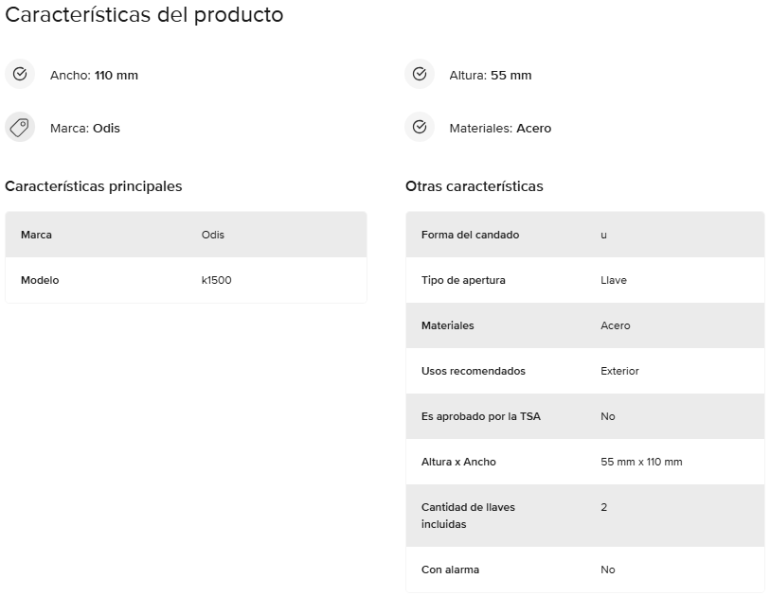The width and height of the screenshot is (770, 596).
Task: Click the tag icon beside Marca Odis
Action: click(20, 127)
